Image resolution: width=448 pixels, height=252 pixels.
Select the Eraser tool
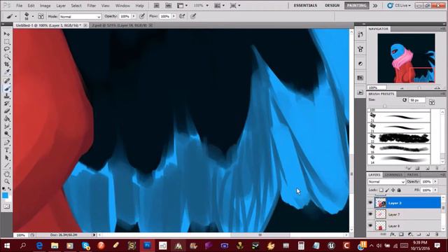coord(6,111)
